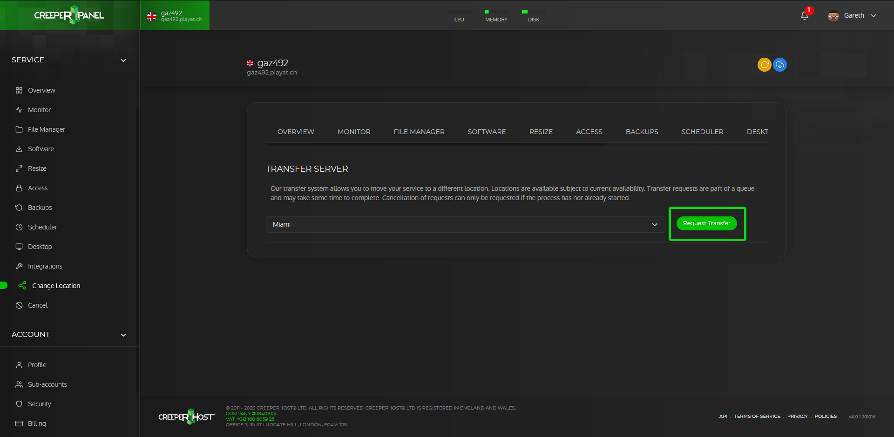
Task: Click the Backups restore icon in sidebar
Action: pos(19,208)
